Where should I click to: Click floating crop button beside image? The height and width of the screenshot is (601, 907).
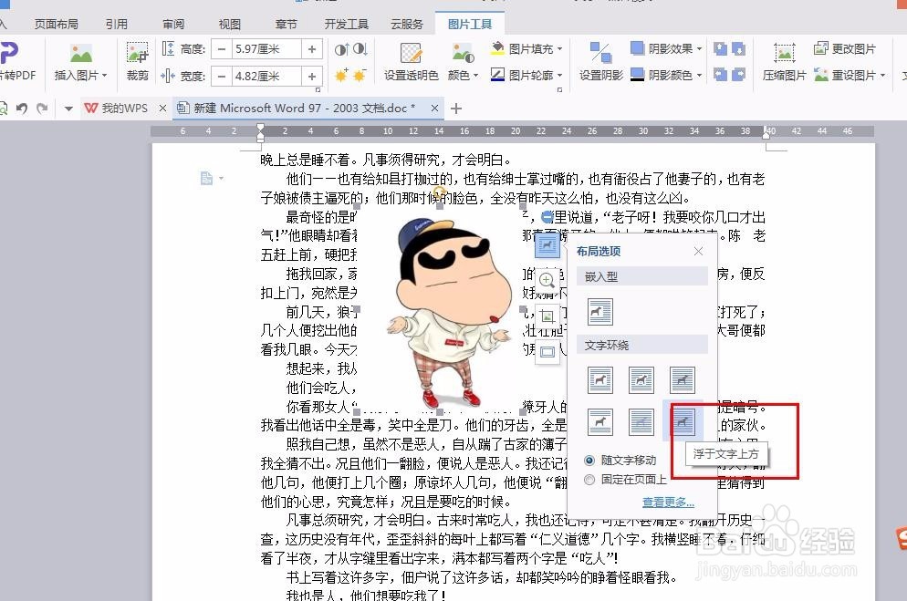point(547,316)
